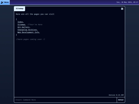Open the Index page link

coord(20,22)
